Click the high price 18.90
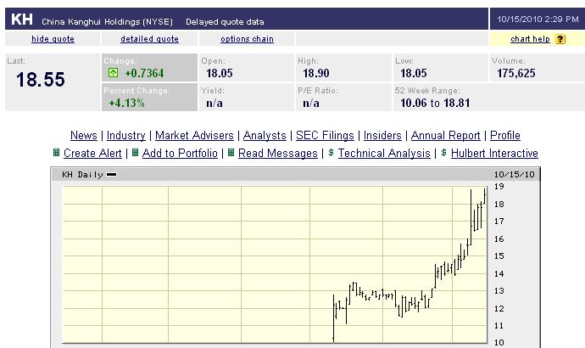Screen dimensions: 585x348 point(316,73)
